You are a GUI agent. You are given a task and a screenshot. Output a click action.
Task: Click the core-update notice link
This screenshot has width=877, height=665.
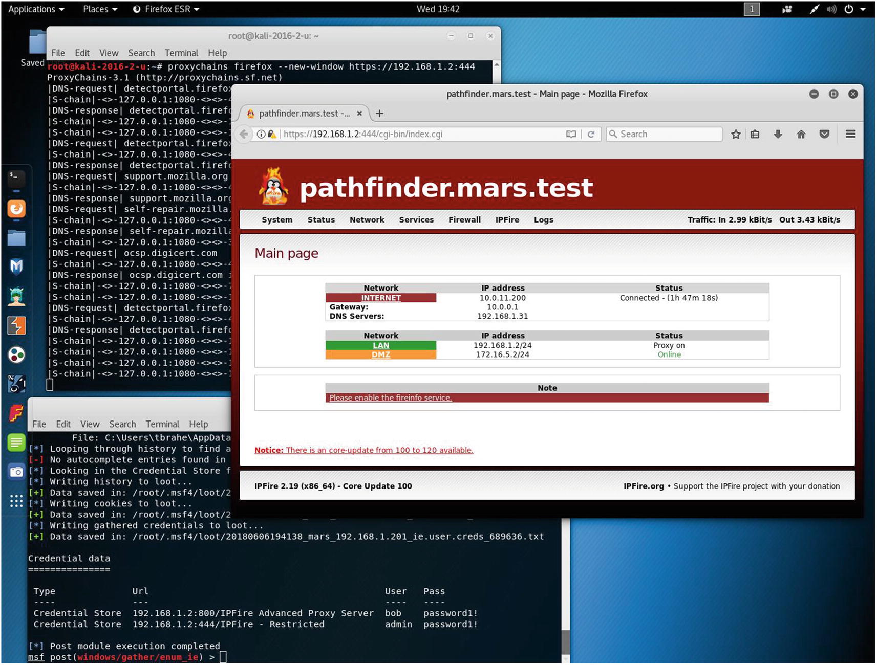point(364,450)
